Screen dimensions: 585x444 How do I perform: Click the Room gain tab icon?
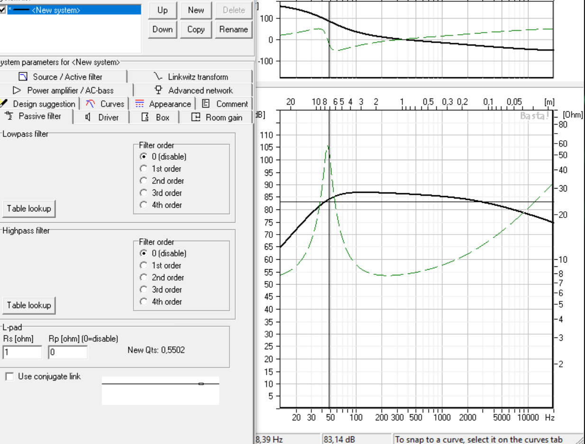196,117
